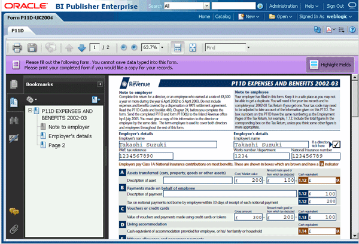Open the Catalog page
The width and height of the screenshot is (359, 244).
[223, 17]
